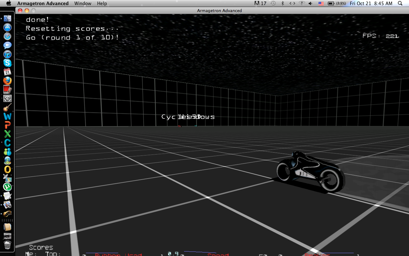
Task: Open System Preferences from the dock
Action: click(x=7, y=99)
